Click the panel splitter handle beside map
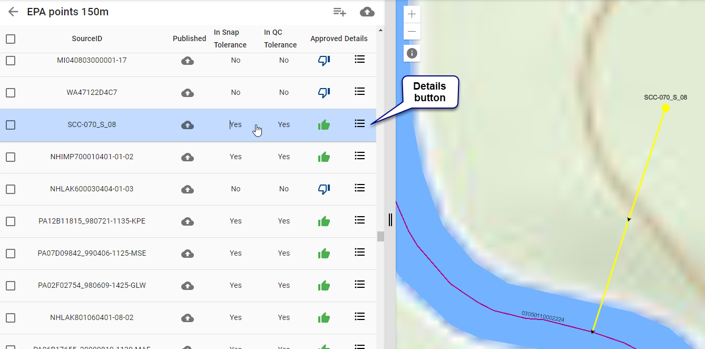Viewport: 705px width, 349px height. 390,219
